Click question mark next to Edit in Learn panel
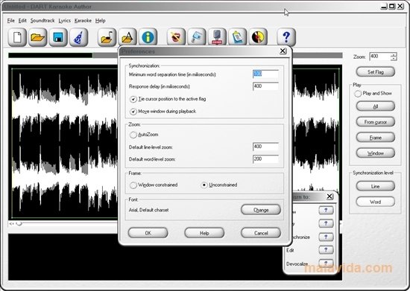The width and height of the screenshot is (410, 291). pos(326,250)
